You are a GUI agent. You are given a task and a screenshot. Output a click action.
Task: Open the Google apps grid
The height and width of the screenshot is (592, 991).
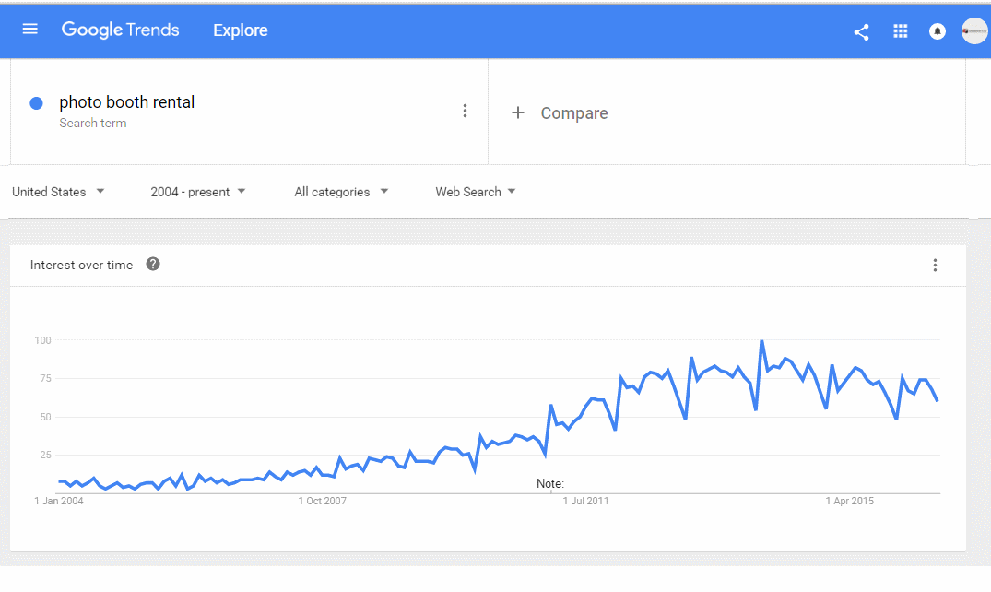coord(900,31)
